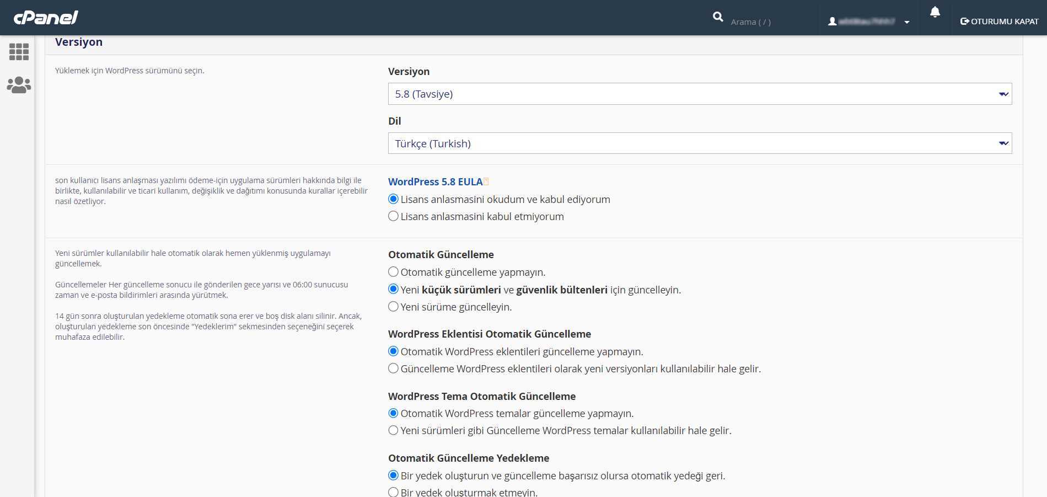Click OTURUMU KAPAT to log out
1047x497 pixels.
coord(999,22)
